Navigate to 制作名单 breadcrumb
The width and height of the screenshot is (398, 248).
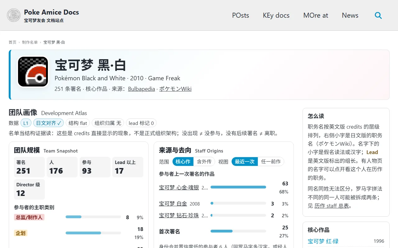point(30,42)
